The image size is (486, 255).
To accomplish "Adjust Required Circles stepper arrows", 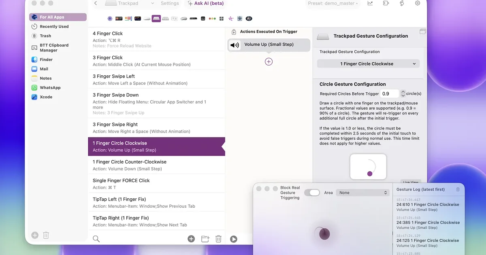I will pos(403,93).
